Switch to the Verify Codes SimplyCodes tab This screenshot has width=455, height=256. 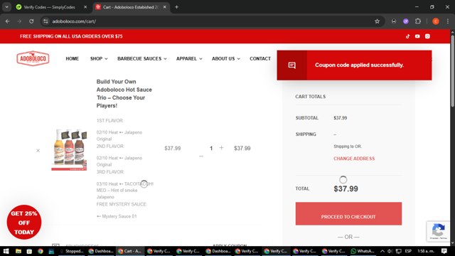pyautogui.click(x=49, y=7)
